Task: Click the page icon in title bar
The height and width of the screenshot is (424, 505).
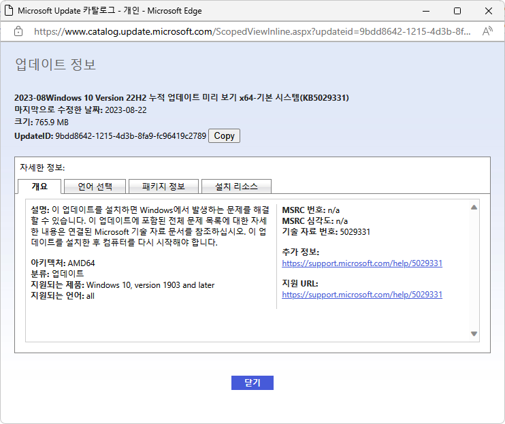Action: click(x=9, y=11)
